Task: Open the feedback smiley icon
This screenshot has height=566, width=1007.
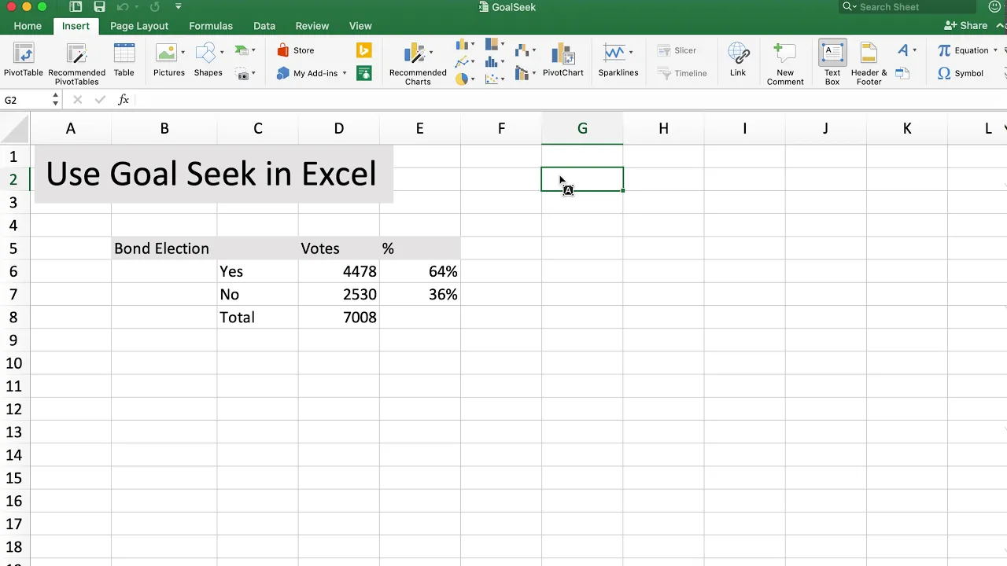Action: [x=994, y=7]
